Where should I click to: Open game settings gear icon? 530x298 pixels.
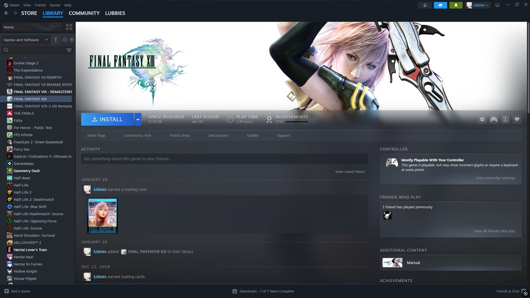pyautogui.click(x=482, y=119)
